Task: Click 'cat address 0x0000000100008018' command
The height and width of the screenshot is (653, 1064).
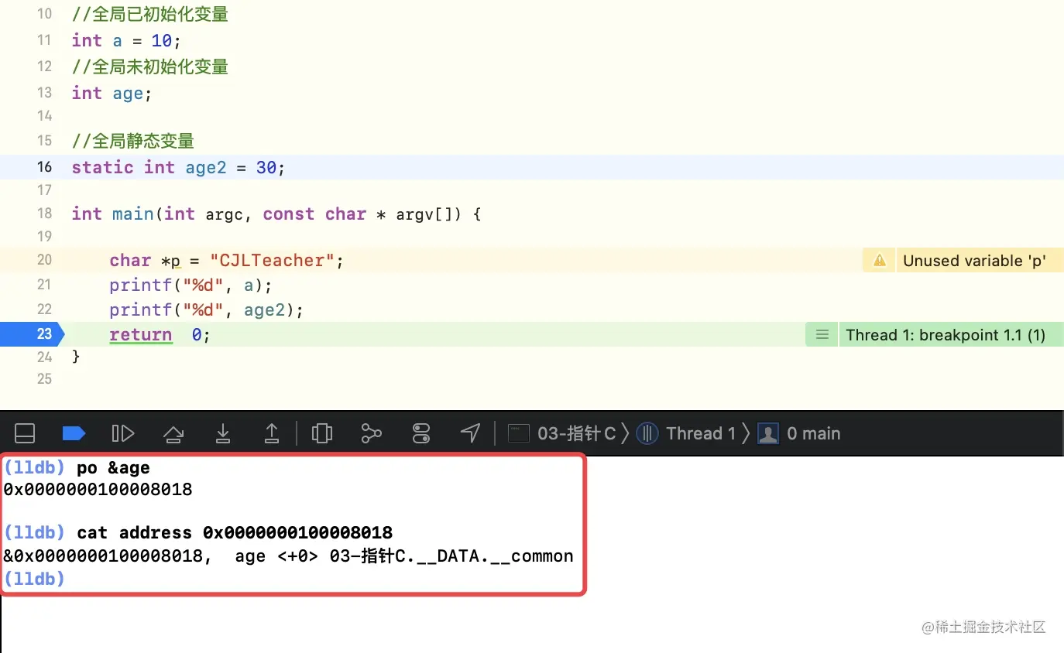Action: tap(235, 533)
